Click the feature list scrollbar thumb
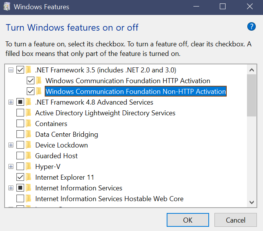Screen dimensions: 263x231 coord(252,95)
